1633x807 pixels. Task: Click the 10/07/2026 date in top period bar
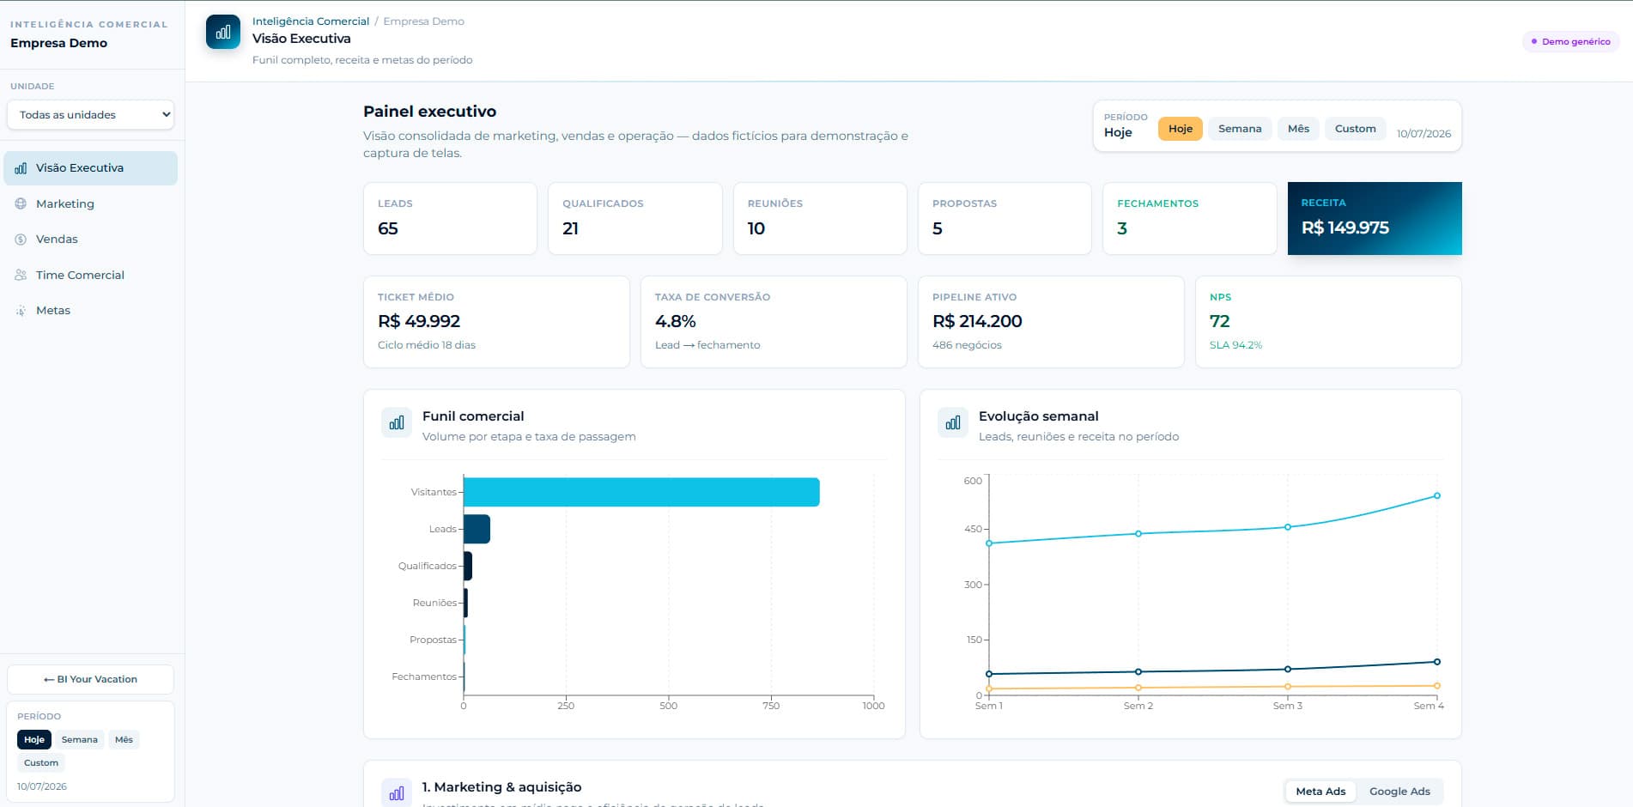tap(1424, 134)
